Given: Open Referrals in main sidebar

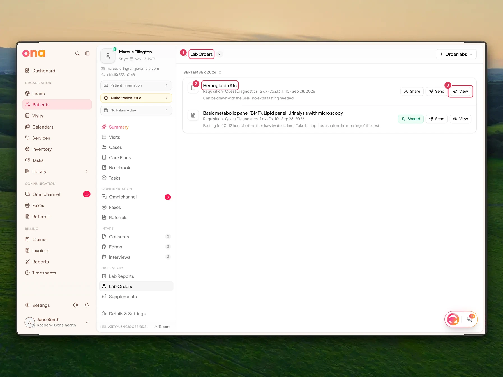Looking at the screenshot, I should click(57, 217).
